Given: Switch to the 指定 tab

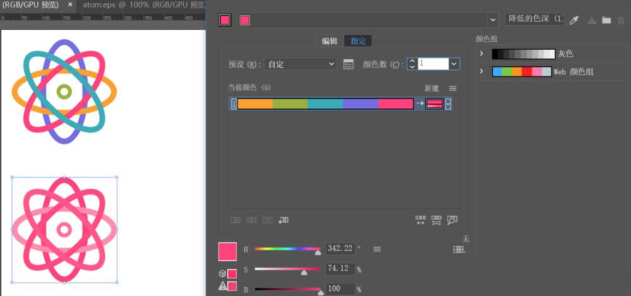Looking at the screenshot, I should [x=358, y=41].
